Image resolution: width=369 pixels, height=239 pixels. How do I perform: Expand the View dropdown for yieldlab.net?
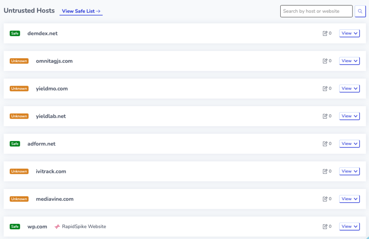[350, 116]
